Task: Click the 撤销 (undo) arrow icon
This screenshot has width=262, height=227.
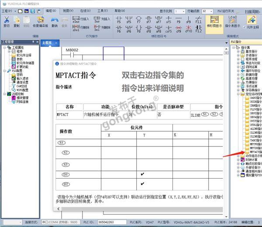Action: tap(55, 20)
